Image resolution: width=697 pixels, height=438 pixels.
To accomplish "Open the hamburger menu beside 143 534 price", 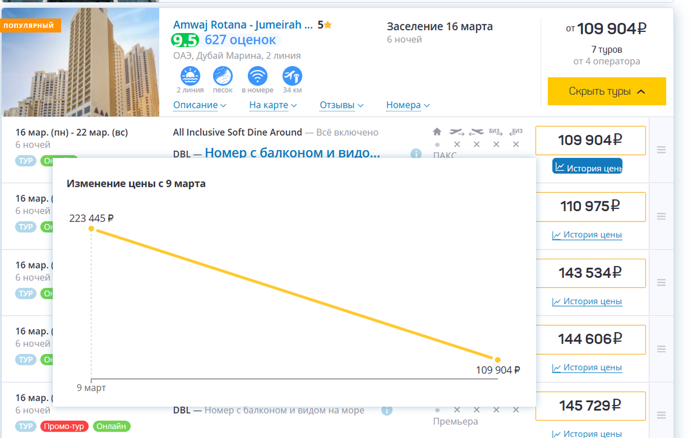I will [661, 282].
